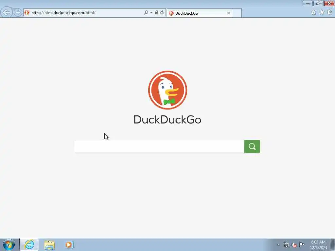Open a new blank tab

point(237,13)
